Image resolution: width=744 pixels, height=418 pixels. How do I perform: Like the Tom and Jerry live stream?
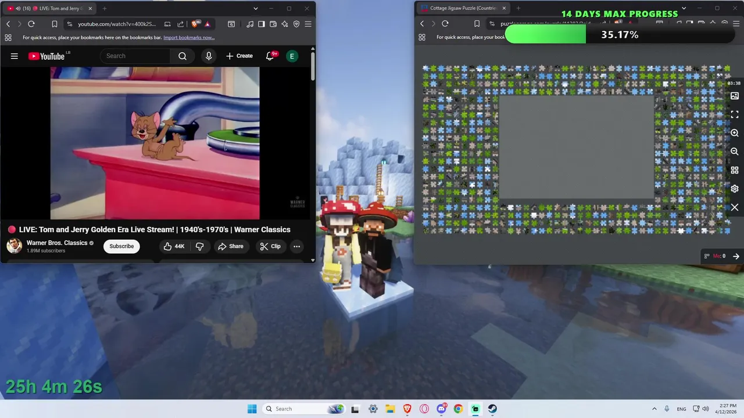click(x=174, y=246)
